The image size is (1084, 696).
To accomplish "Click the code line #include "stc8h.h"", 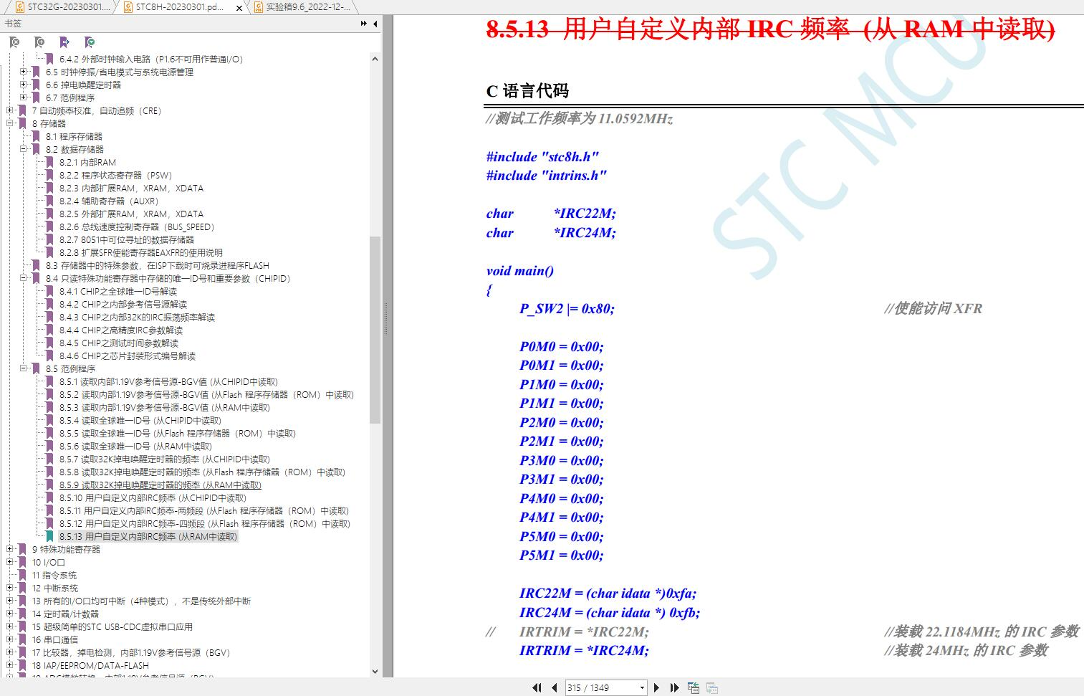I will (x=542, y=157).
